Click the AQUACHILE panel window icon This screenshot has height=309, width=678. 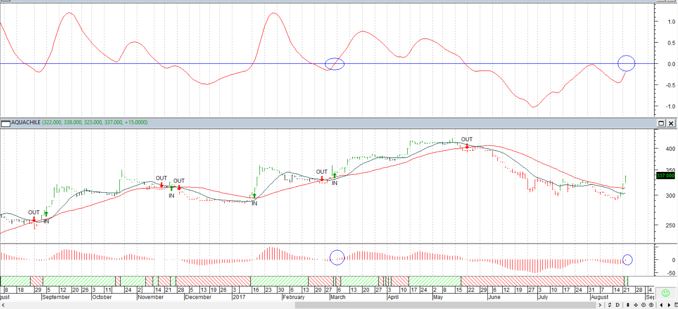(x=5, y=123)
